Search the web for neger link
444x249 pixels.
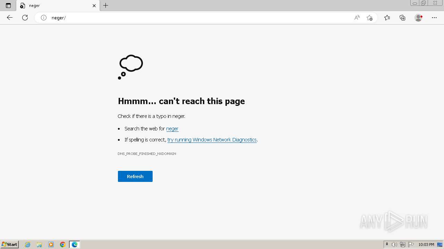172,129
